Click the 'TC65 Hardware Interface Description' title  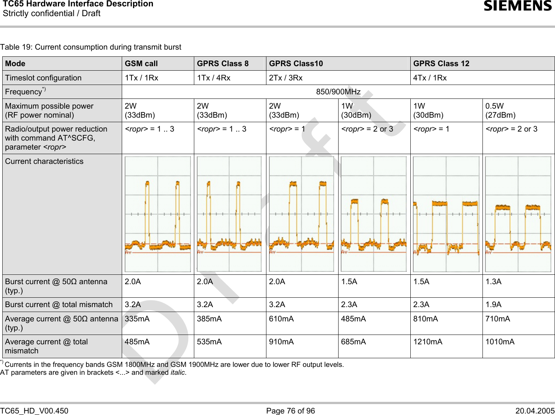tap(78, 4)
